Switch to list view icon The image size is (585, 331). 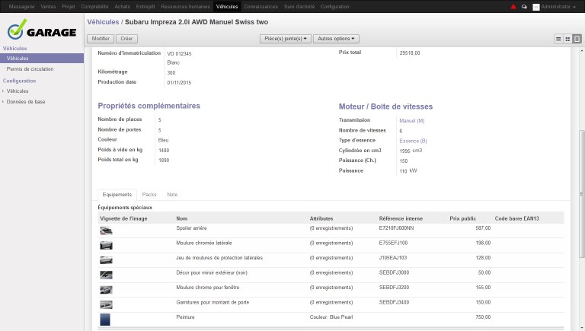tap(559, 38)
